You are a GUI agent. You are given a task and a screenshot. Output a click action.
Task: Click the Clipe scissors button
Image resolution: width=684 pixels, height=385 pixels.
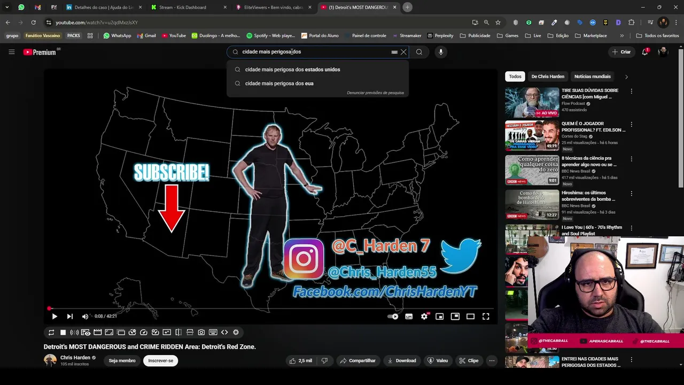pos(469,360)
